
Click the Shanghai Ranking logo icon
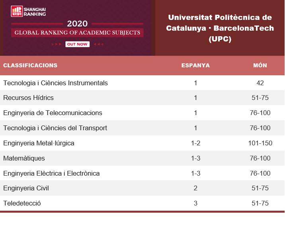click(x=17, y=11)
